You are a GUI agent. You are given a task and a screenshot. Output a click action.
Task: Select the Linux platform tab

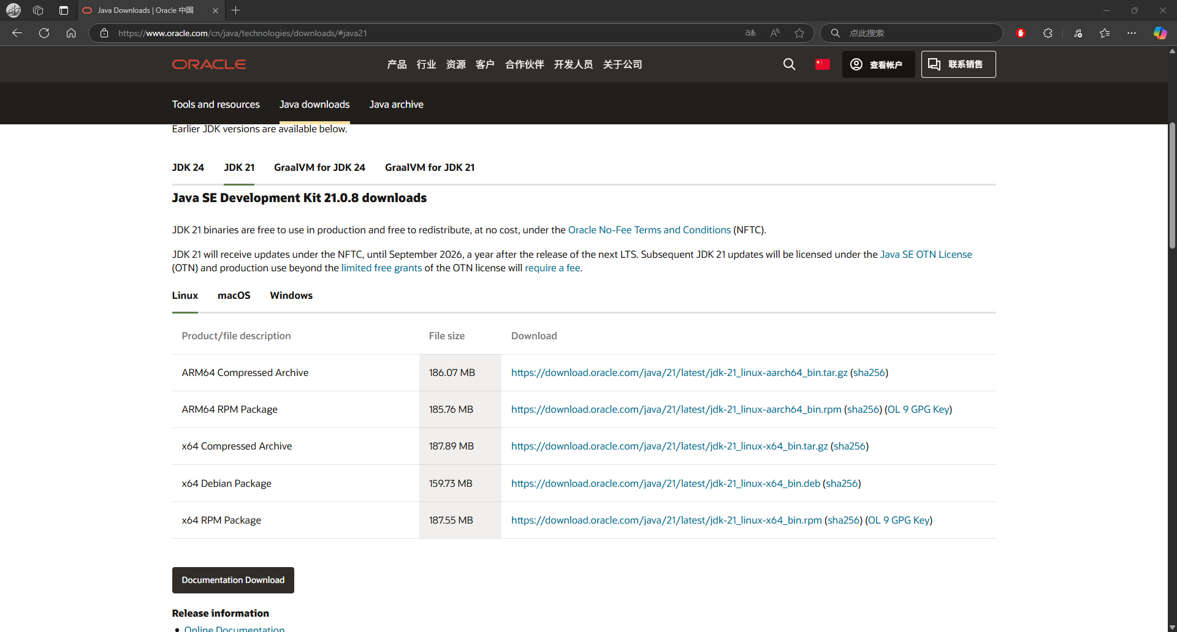(185, 296)
